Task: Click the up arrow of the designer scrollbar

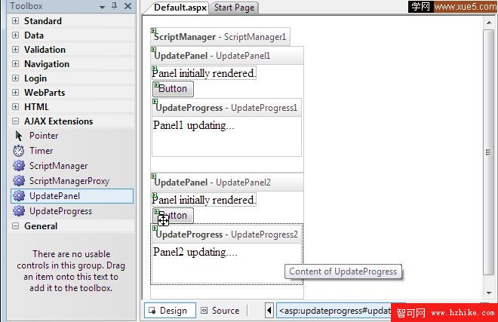Action: (489, 23)
